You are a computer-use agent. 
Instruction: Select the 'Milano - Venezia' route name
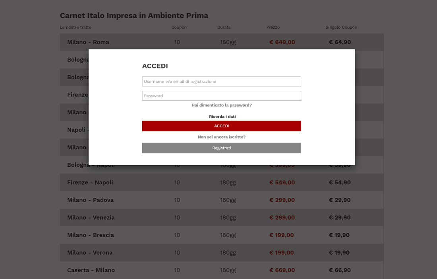pos(91,218)
